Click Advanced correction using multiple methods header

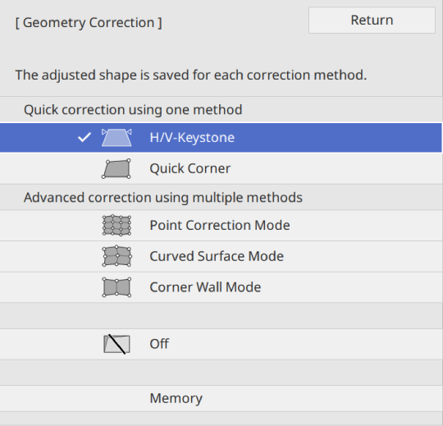163,197
